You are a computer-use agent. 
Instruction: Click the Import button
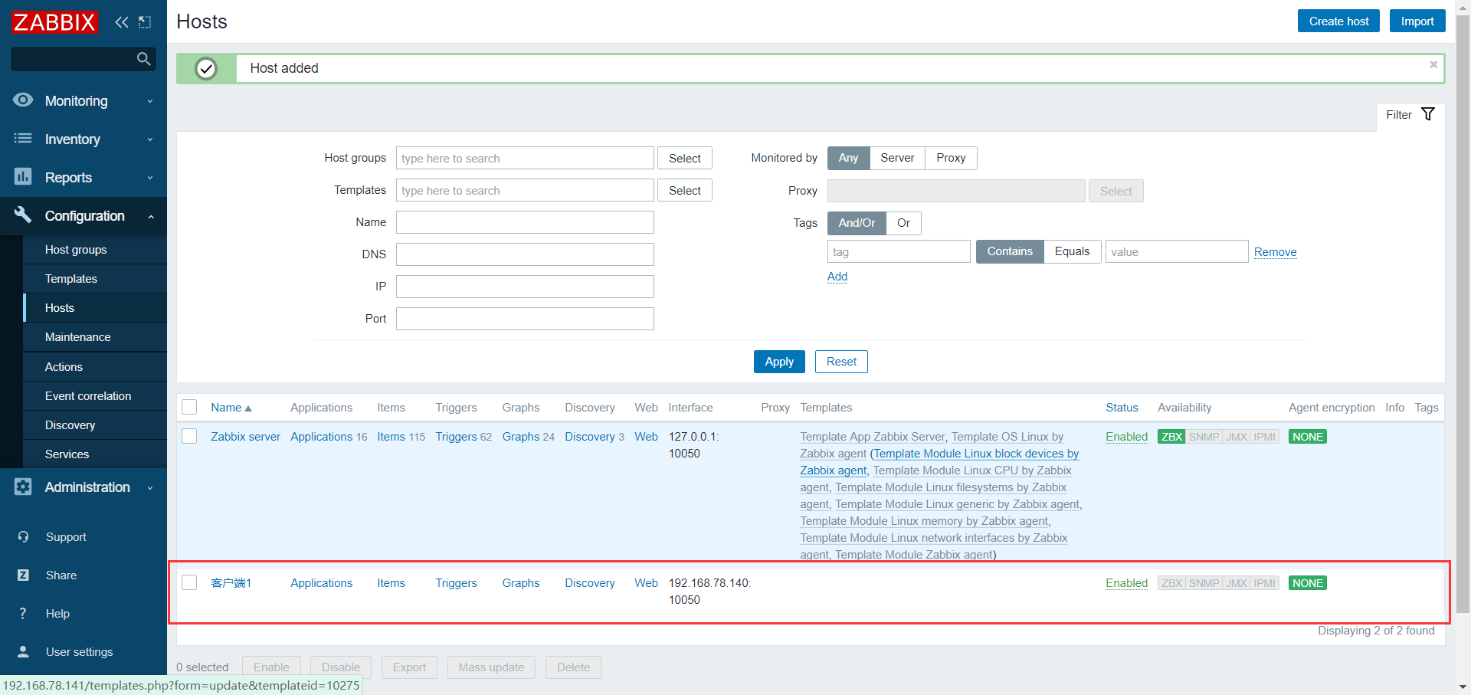pyautogui.click(x=1417, y=21)
